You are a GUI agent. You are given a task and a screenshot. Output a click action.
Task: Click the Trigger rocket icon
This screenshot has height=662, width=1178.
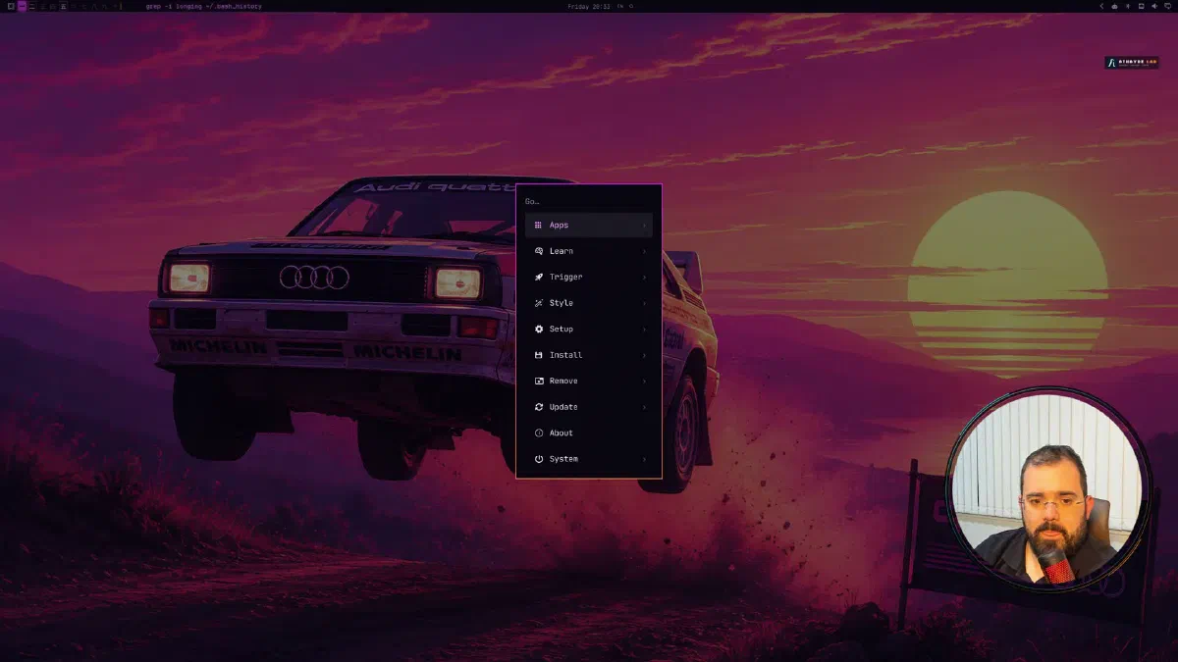(538, 278)
